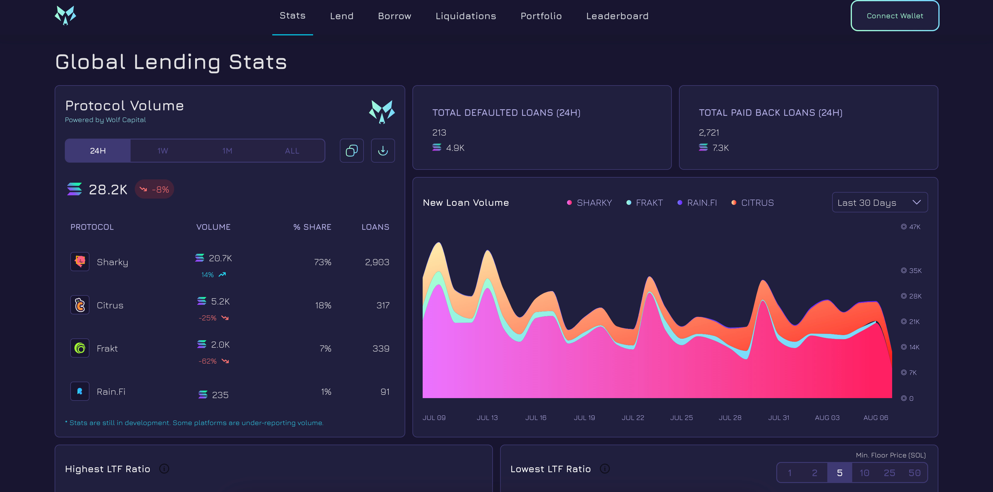Click the wolf logo in header
Image resolution: width=993 pixels, height=492 pixels.
[x=65, y=15]
